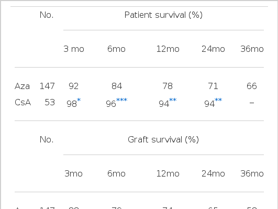Click the '6mo' header under Graft survival
The height and width of the screenshot is (209, 278).
(116, 174)
